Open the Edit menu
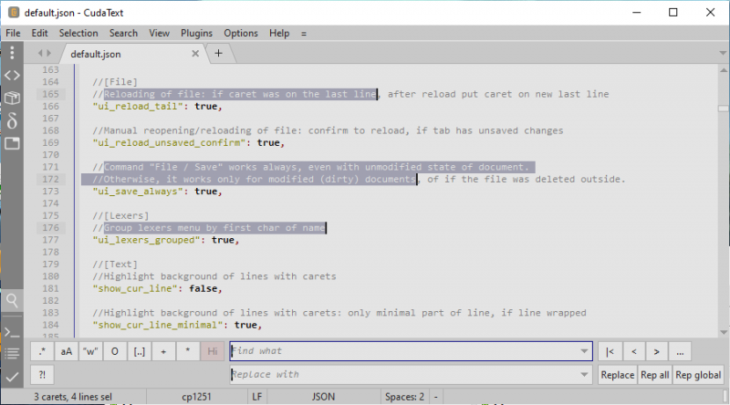730x405 pixels. (39, 33)
